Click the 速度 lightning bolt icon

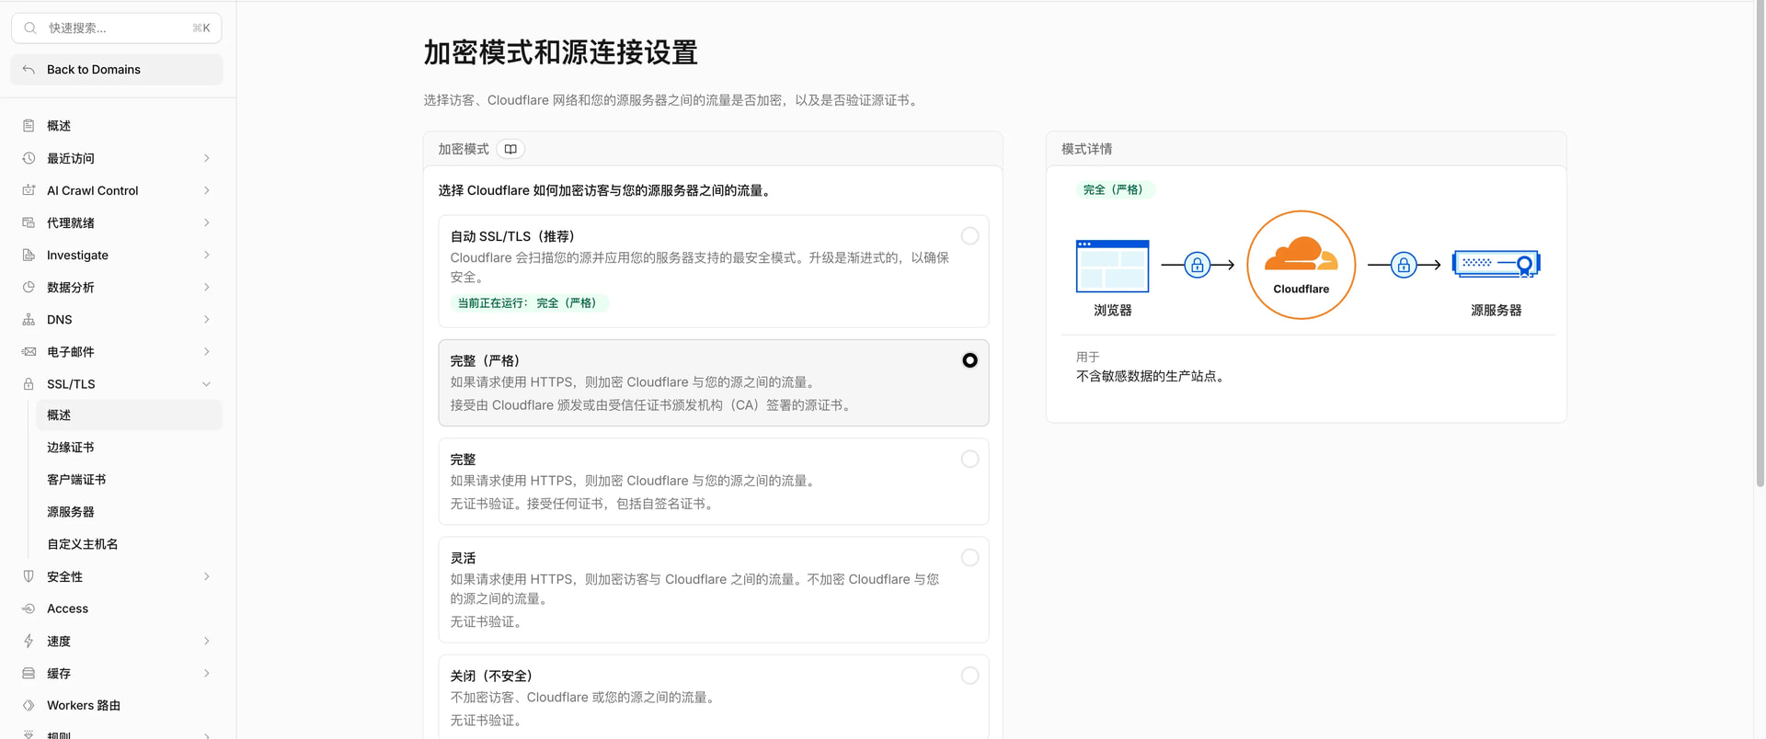click(29, 641)
